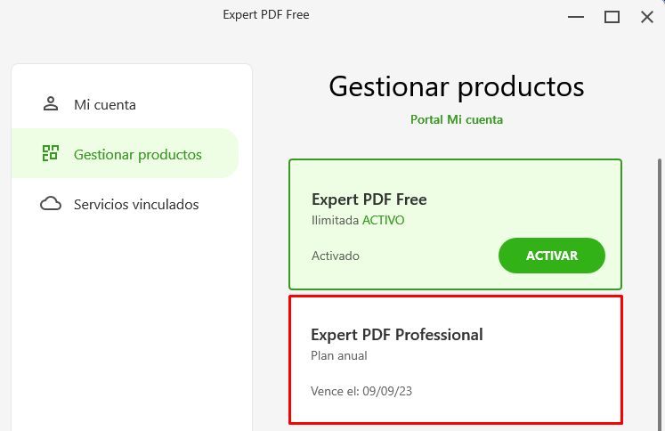Minimize the Expert PDF Free window

click(575, 17)
